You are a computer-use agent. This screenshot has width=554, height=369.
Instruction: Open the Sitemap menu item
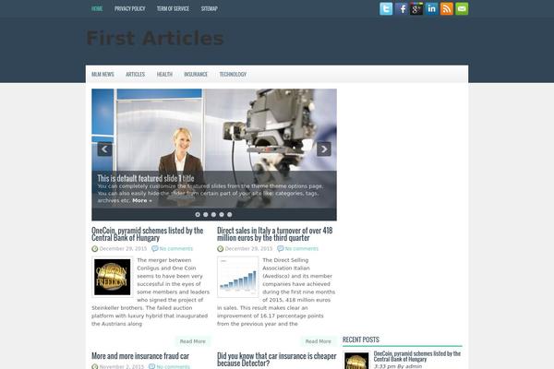coord(210,9)
